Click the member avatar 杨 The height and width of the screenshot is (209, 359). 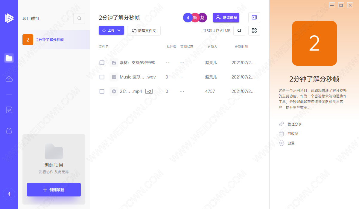(195, 18)
